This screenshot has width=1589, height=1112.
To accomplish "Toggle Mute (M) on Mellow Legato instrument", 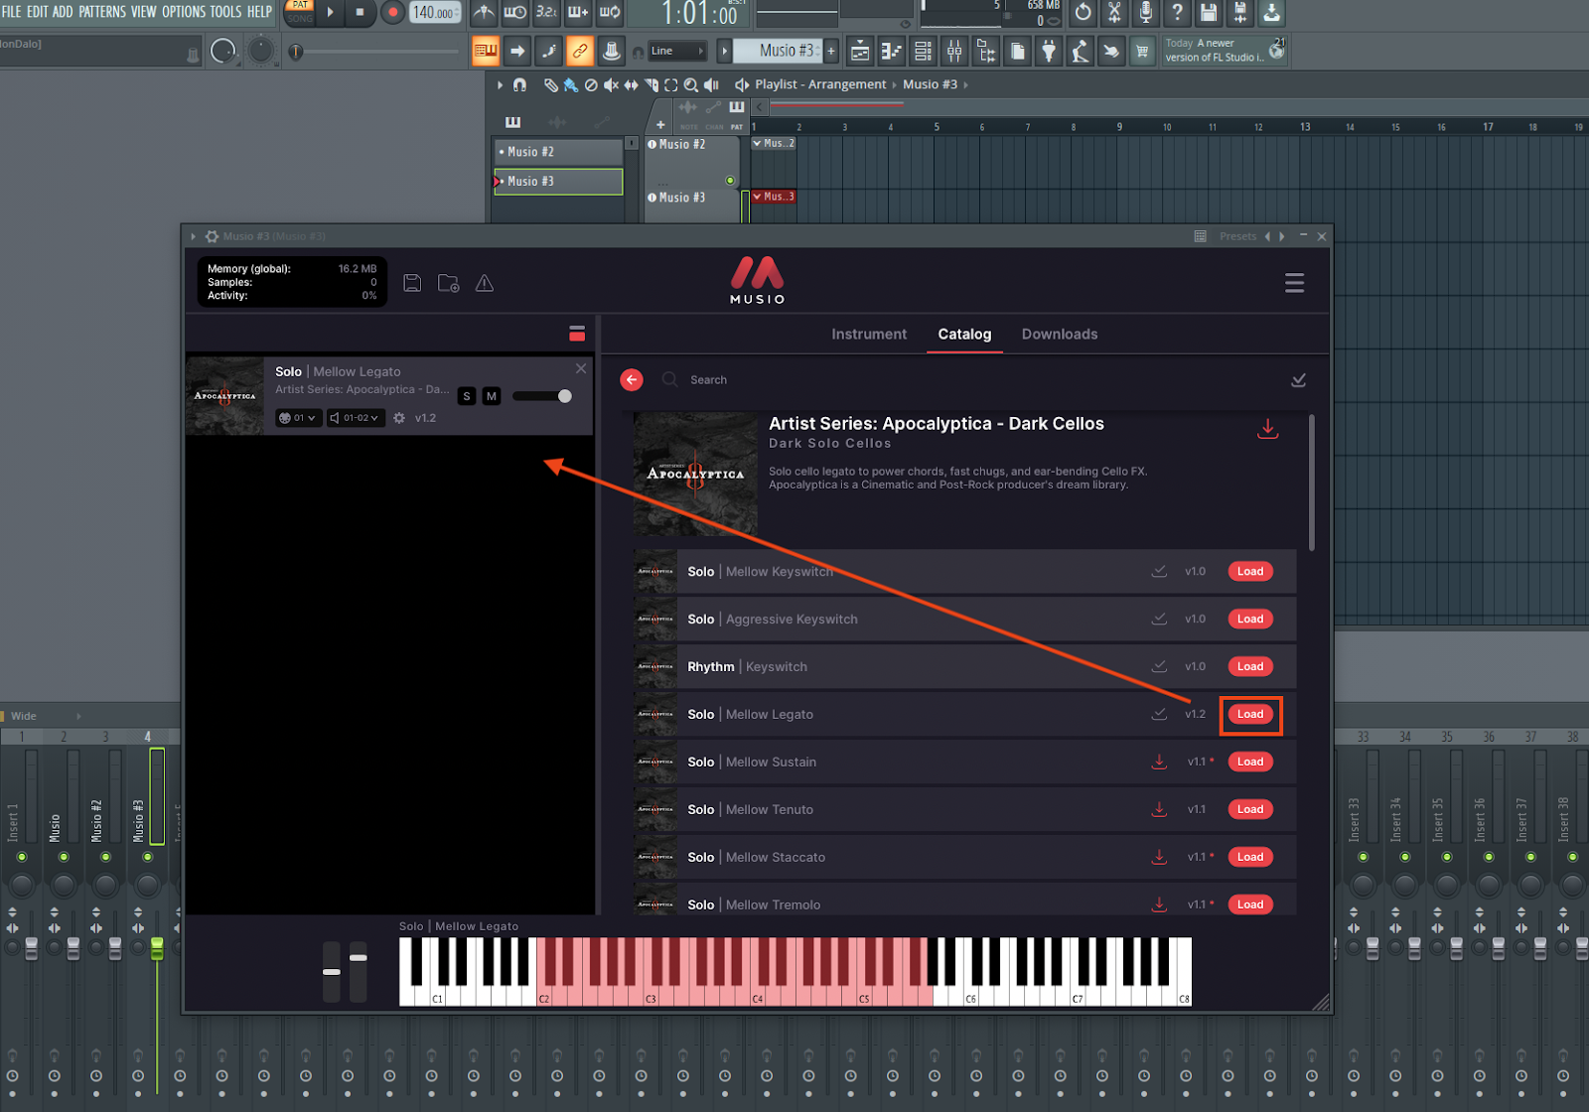I will tap(492, 396).
